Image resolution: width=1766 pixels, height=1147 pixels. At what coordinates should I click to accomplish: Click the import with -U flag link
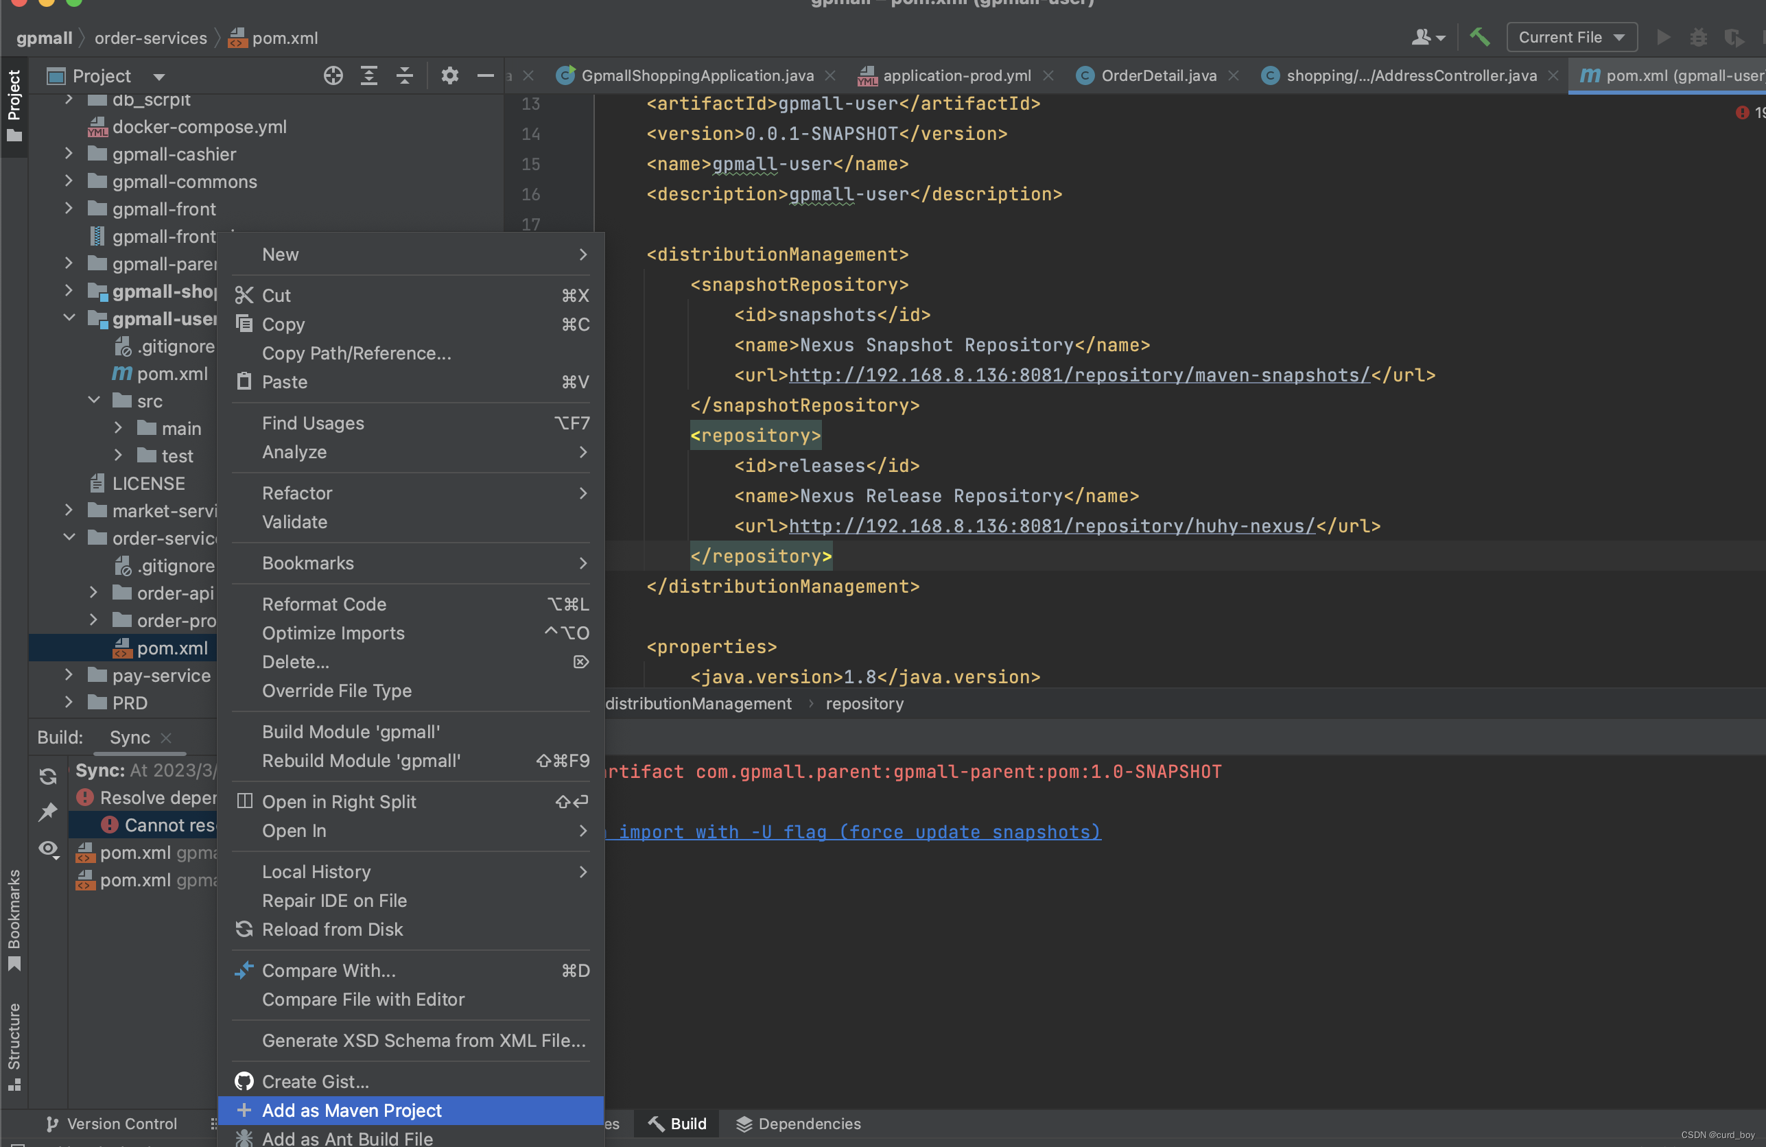[853, 832]
